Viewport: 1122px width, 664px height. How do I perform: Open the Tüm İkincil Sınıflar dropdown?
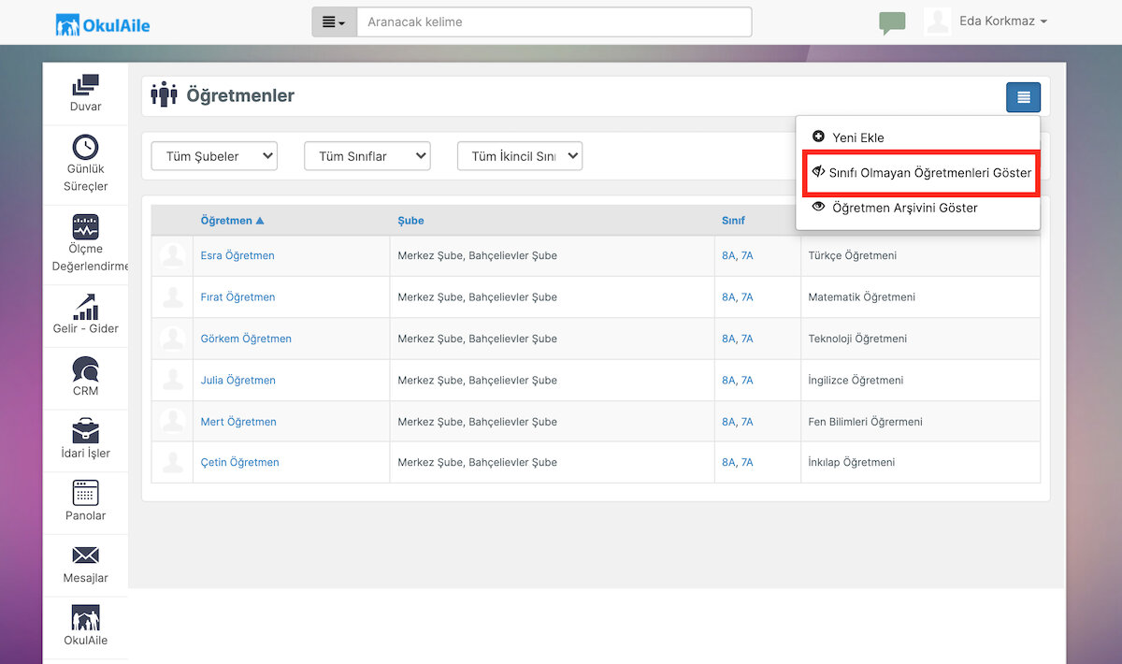click(x=520, y=156)
